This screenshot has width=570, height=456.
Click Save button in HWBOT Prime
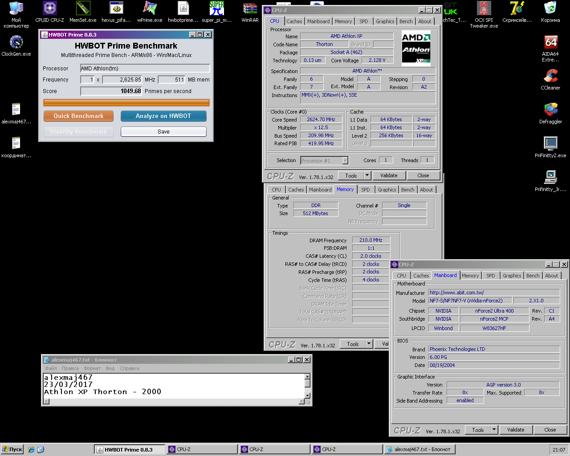[163, 131]
